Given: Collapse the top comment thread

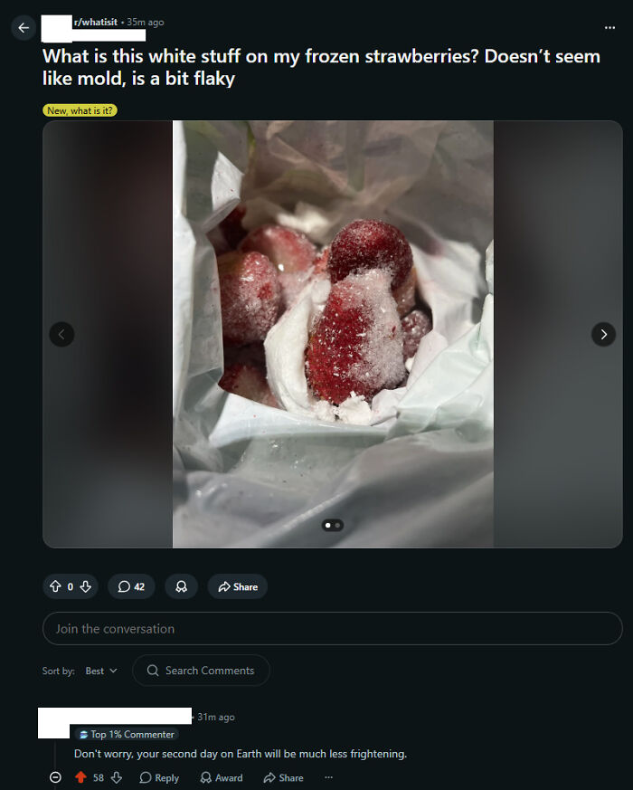Looking at the screenshot, I should coord(56,777).
